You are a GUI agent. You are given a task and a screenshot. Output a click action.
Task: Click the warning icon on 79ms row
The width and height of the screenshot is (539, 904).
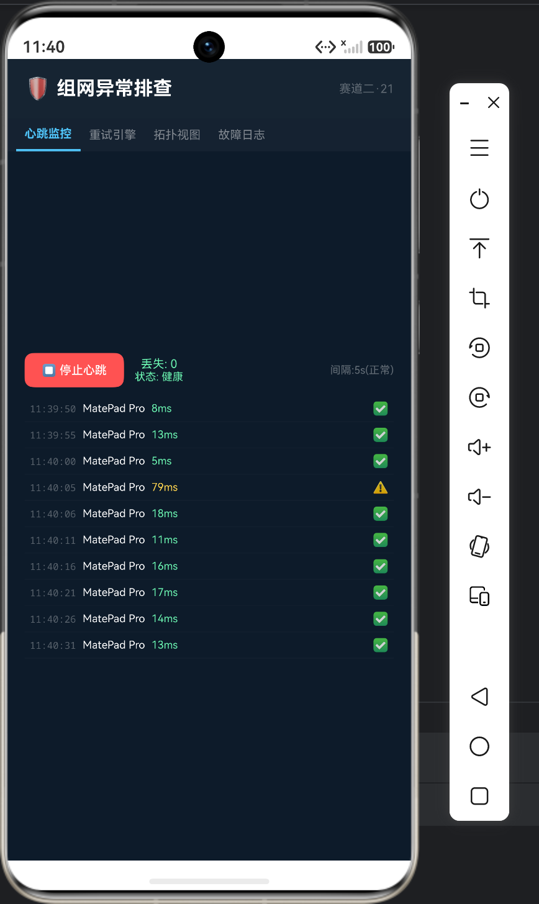click(381, 487)
